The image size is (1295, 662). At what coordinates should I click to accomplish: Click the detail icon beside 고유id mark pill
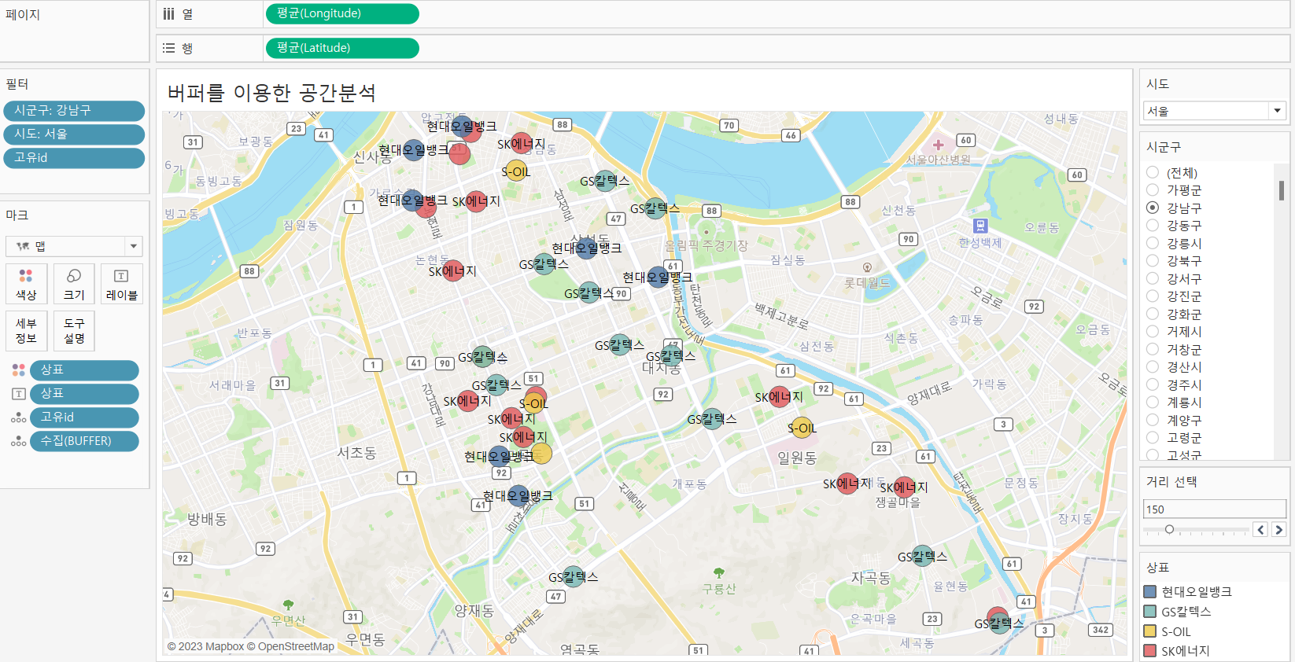19,417
